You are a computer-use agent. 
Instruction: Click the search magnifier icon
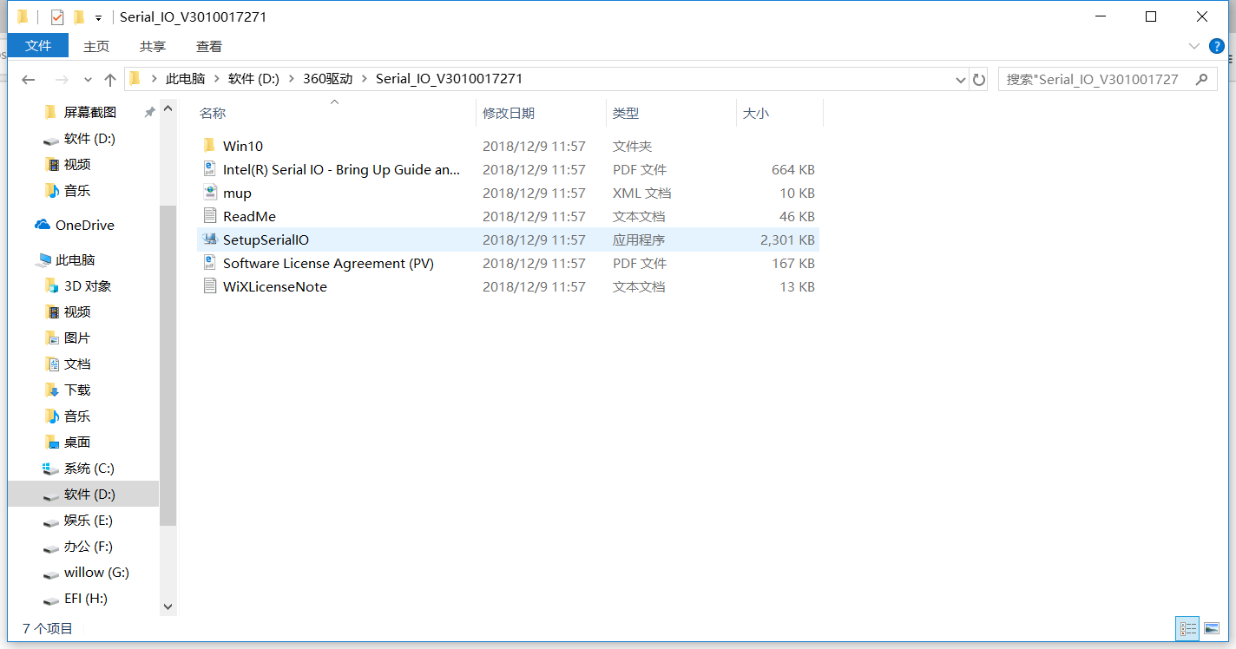1201,79
